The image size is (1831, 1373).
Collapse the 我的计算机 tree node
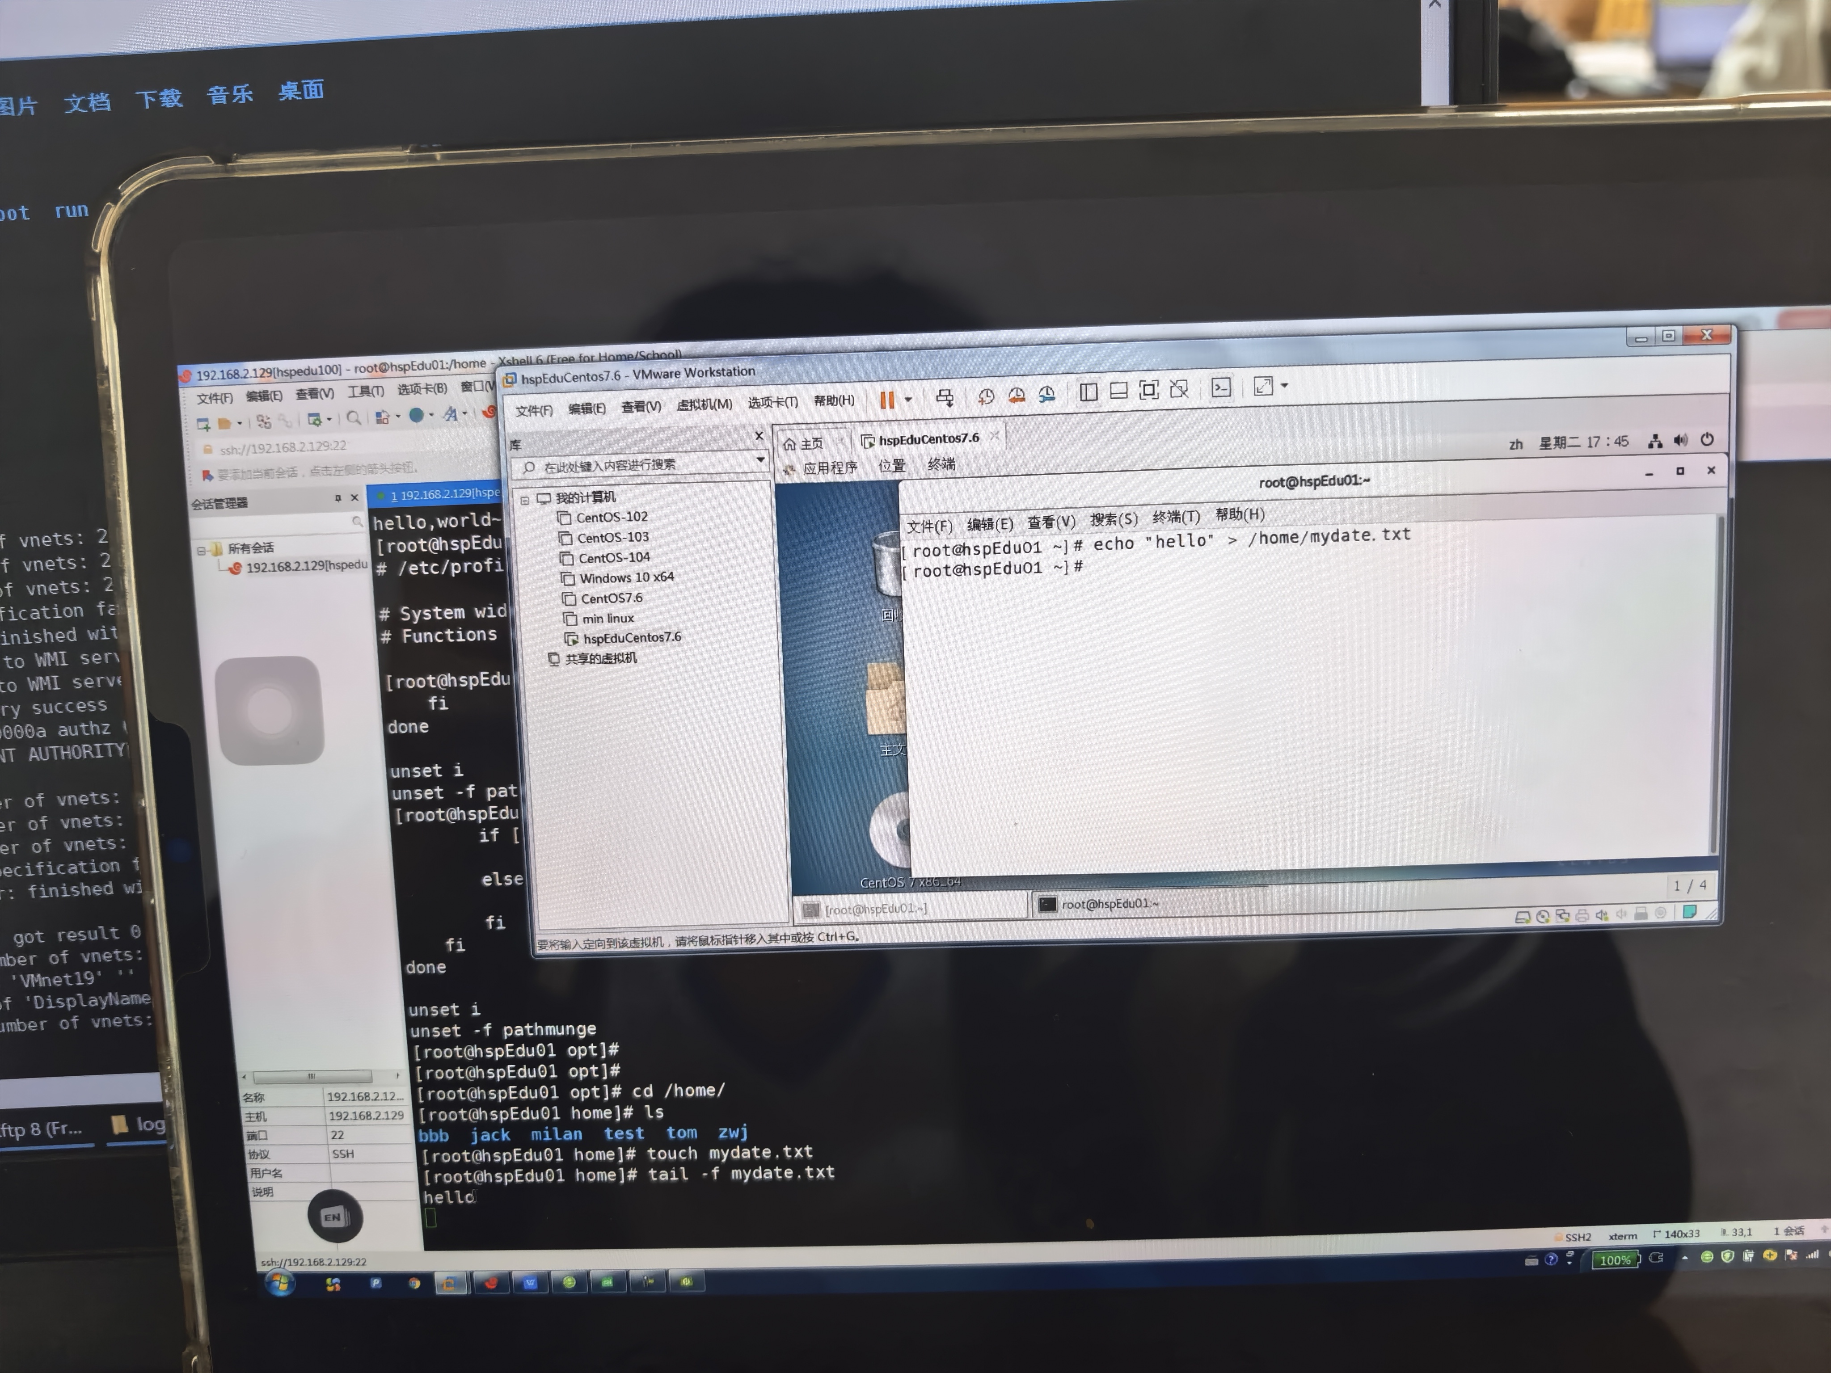(525, 500)
